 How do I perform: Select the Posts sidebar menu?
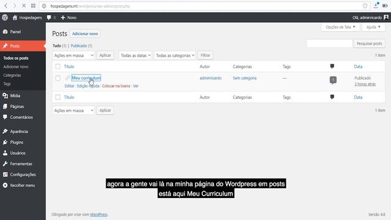[x=23, y=46]
